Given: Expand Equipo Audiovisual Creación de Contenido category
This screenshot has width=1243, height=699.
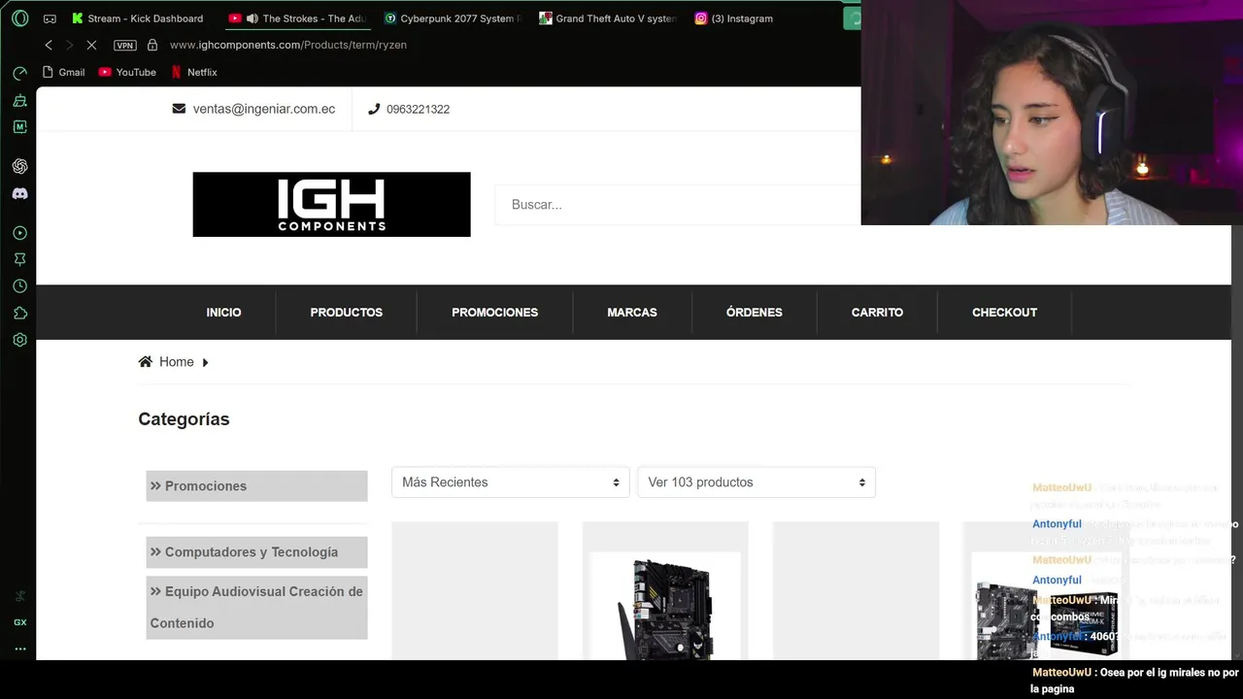Looking at the screenshot, I should click(x=256, y=607).
